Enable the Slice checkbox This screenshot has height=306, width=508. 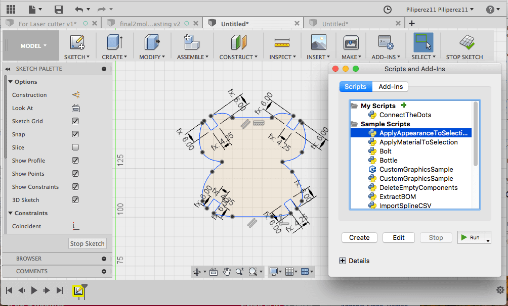[75, 147]
